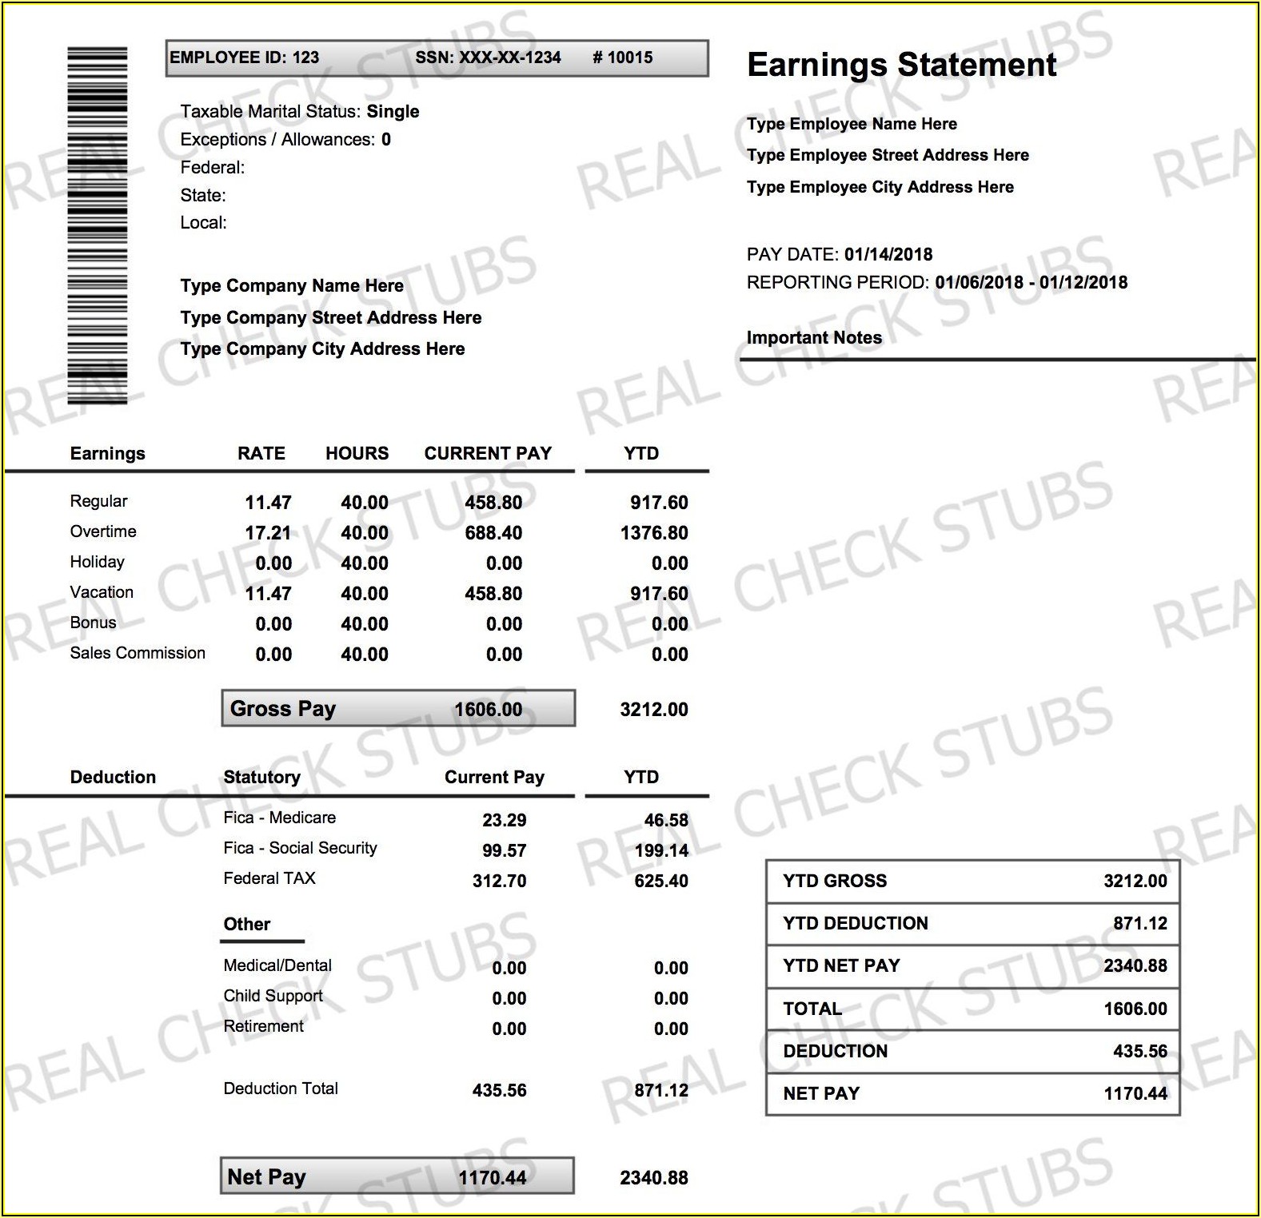Click Type Employee Name Here placeholder
Screen dimensions: 1261x1218
tap(852, 124)
